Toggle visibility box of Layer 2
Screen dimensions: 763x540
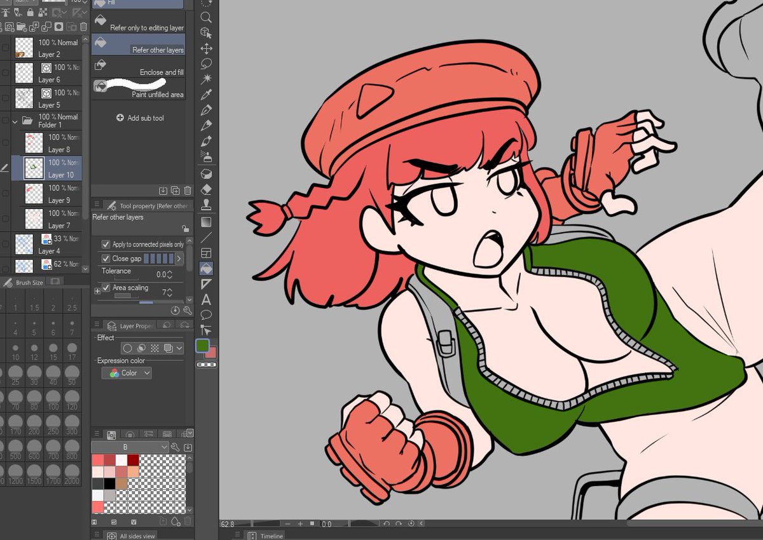click(6, 48)
